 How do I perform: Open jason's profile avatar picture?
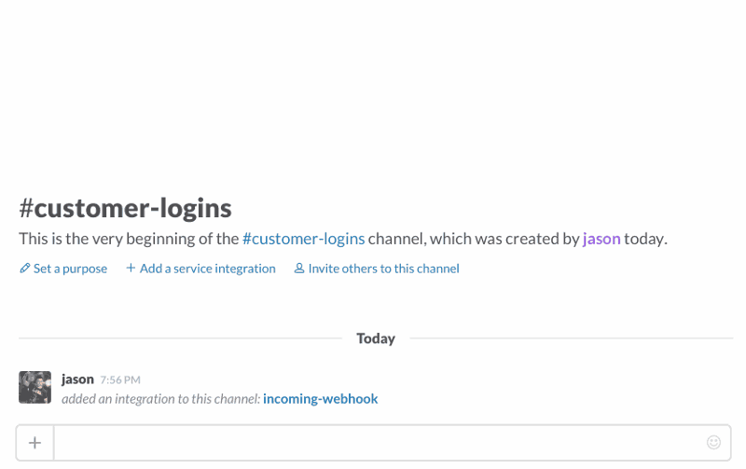(35, 388)
